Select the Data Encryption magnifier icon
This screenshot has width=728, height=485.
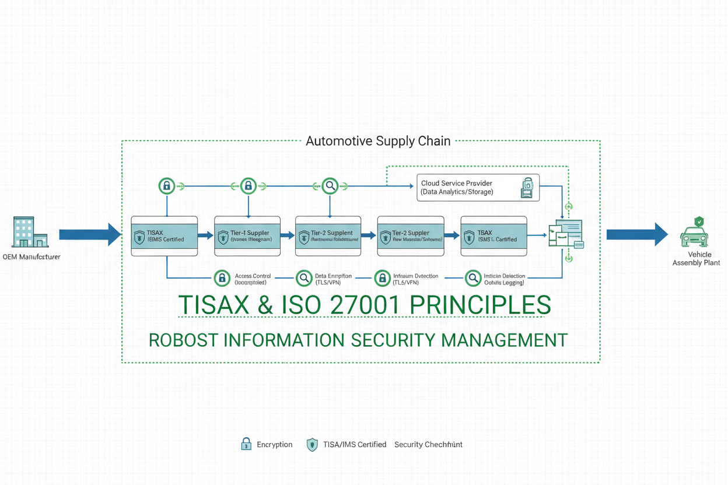[304, 278]
